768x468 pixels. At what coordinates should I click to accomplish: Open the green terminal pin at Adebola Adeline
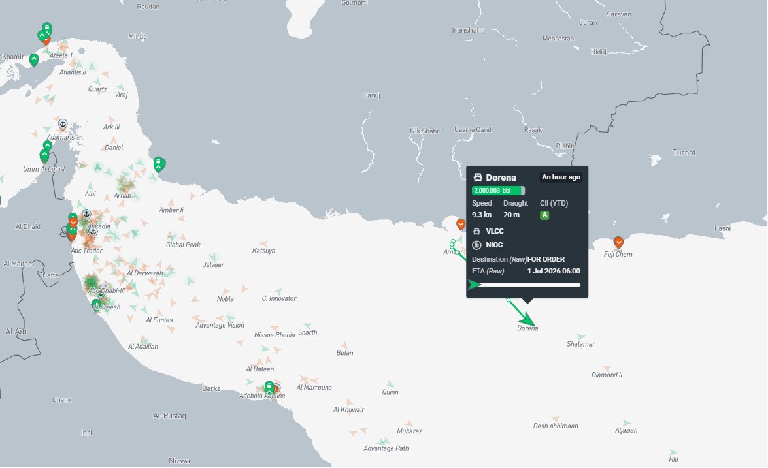(x=269, y=387)
